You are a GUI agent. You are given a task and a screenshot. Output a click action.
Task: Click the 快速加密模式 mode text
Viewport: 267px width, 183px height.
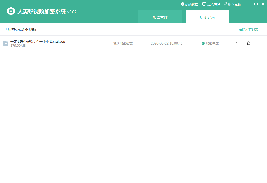(123, 43)
